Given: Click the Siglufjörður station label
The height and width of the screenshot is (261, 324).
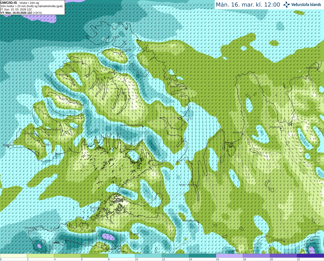Looking at the screenshot, I should pyautogui.click(x=311, y=68).
